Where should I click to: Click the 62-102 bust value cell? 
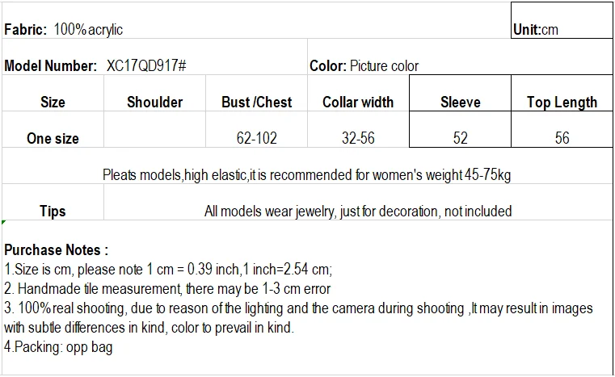[x=256, y=130]
